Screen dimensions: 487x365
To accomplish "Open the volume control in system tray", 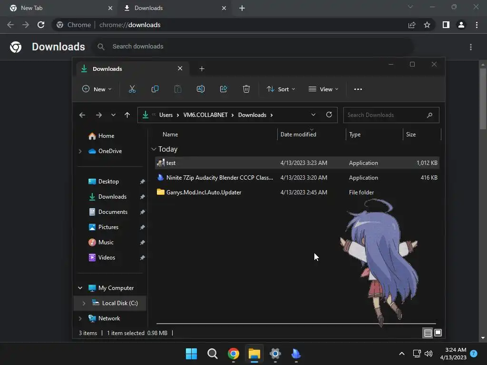I will pos(429,354).
